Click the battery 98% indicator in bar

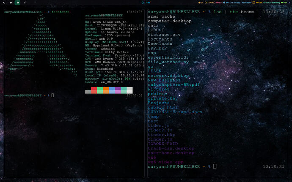pyautogui.click(x=284, y=3)
